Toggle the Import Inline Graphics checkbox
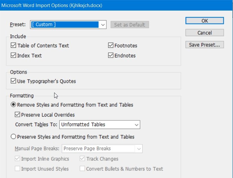The height and width of the screenshot is (178, 233). click(x=18, y=159)
